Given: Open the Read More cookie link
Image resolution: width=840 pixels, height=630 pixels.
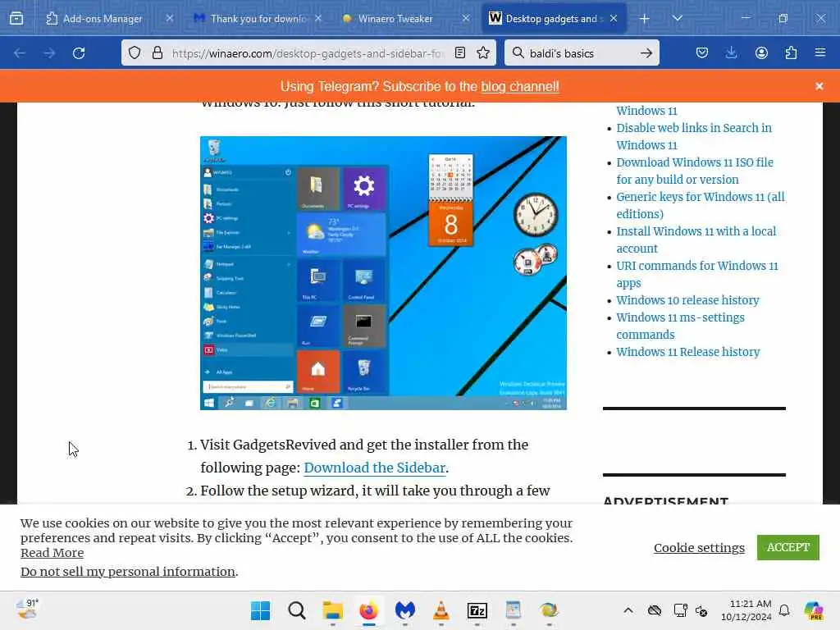Looking at the screenshot, I should coord(52,553).
